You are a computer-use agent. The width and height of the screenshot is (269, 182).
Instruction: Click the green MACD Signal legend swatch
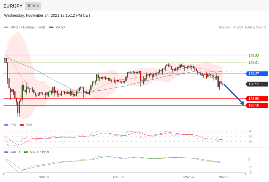pyautogui.click(x=26, y=152)
